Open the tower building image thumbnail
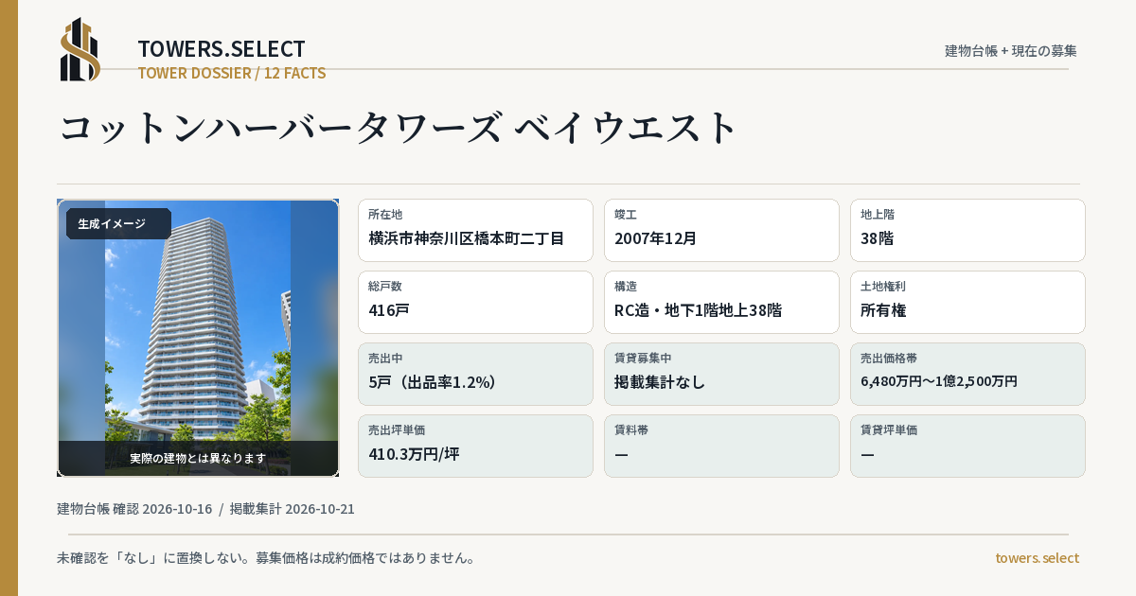This screenshot has width=1136, height=596. [x=198, y=338]
